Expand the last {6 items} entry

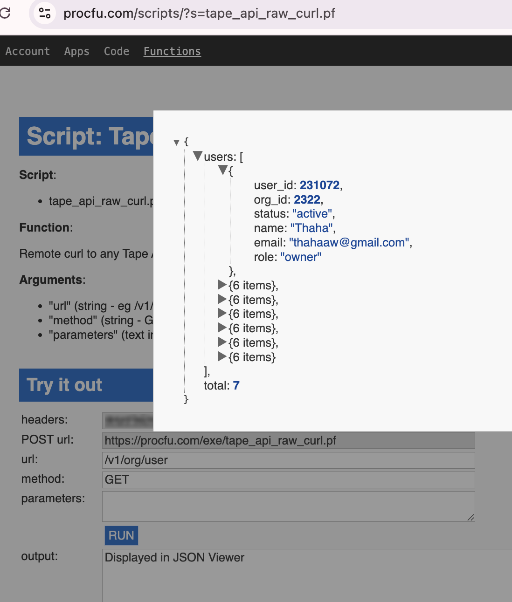tap(222, 357)
